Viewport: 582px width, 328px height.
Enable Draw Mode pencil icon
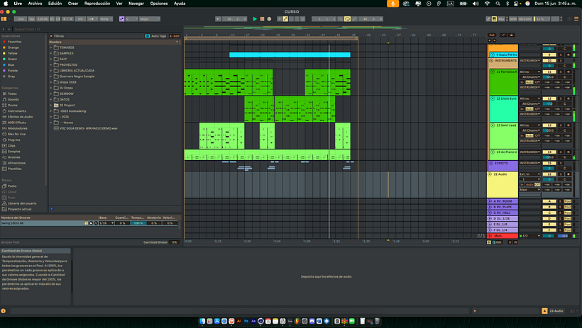click(x=488, y=19)
